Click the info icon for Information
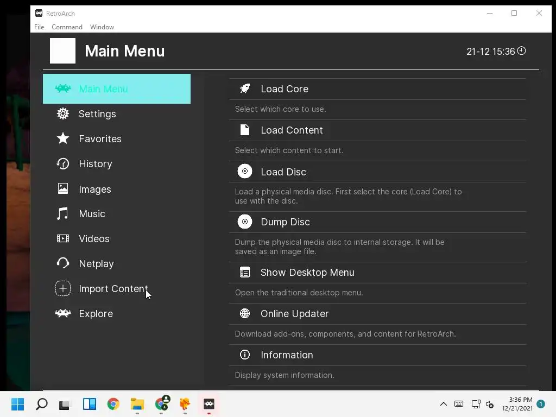The image size is (556, 417). point(245,355)
